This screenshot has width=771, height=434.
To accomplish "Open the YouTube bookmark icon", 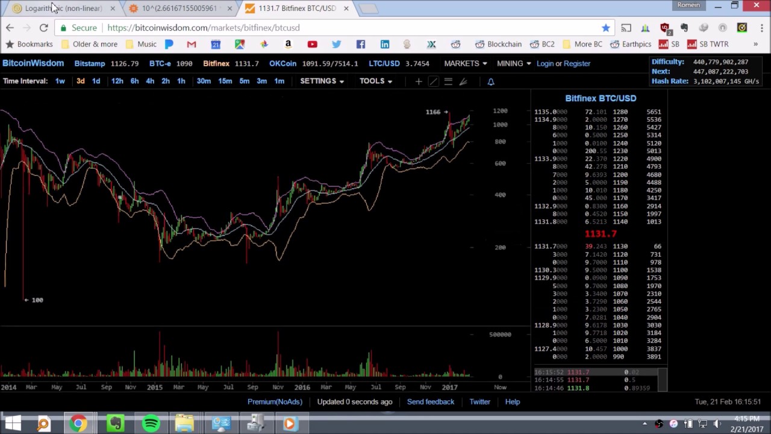I will (x=312, y=44).
